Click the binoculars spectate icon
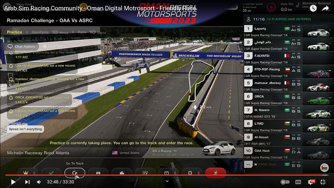334x188 pixels. tap(98, 173)
